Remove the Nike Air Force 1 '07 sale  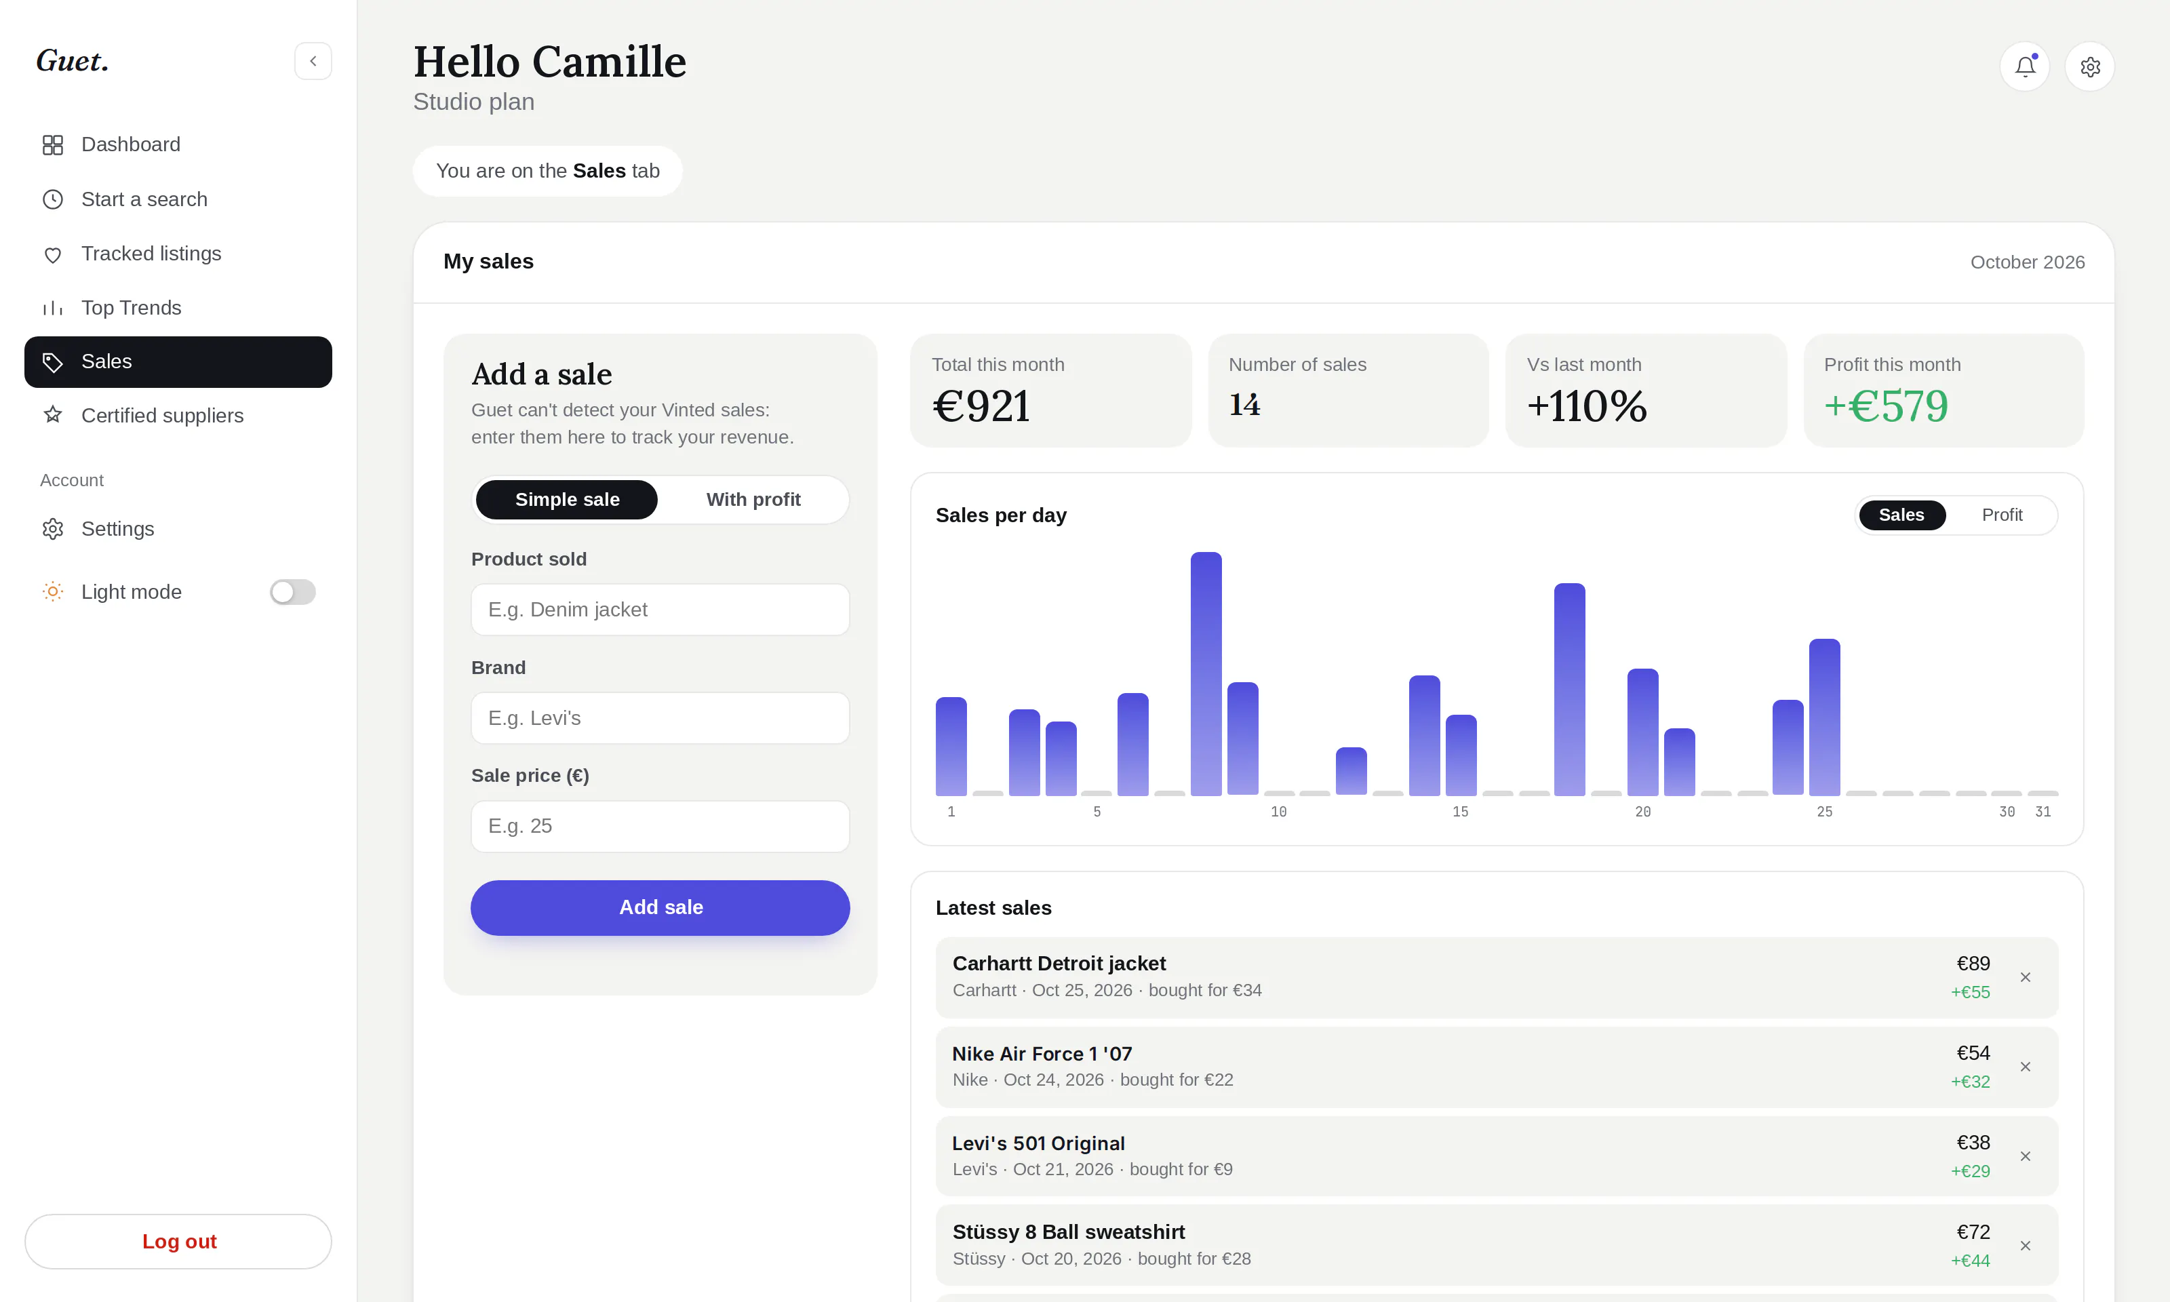(x=2026, y=1067)
